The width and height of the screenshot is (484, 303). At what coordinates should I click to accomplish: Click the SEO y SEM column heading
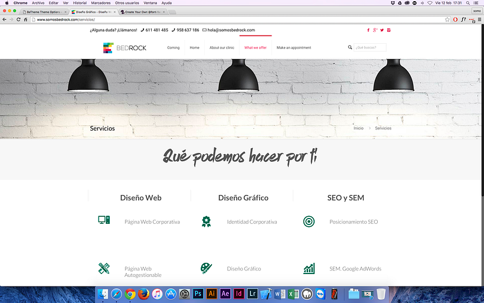click(346, 198)
